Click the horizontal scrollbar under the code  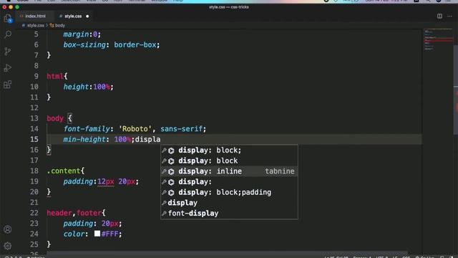(228, 252)
